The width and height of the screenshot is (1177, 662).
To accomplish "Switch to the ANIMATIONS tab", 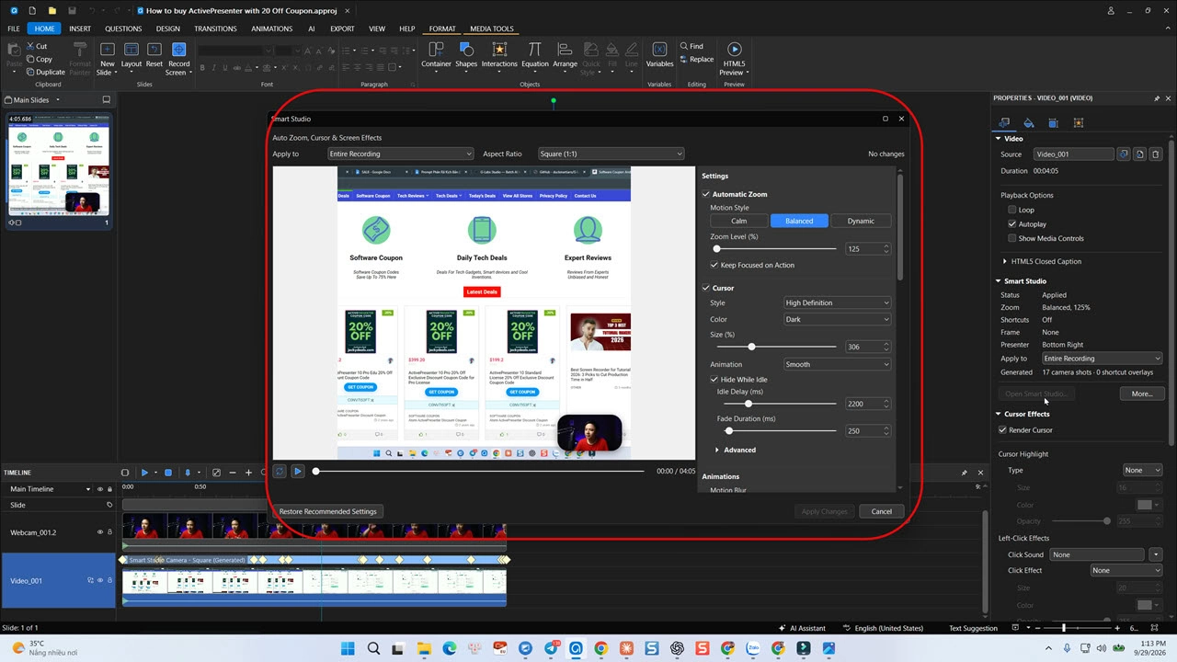I will pyautogui.click(x=272, y=29).
